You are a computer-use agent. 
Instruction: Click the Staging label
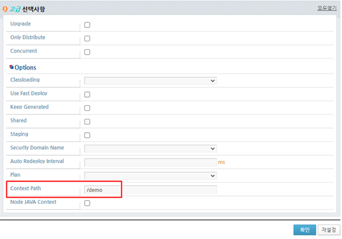click(19, 134)
